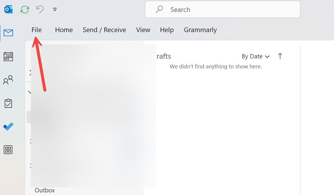Image resolution: width=334 pixels, height=195 pixels.
Task: Open the Mail module in the navigation rail
Action: pyautogui.click(x=8, y=33)
